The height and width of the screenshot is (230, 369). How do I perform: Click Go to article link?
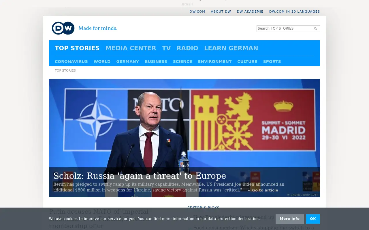click(263, 190)
